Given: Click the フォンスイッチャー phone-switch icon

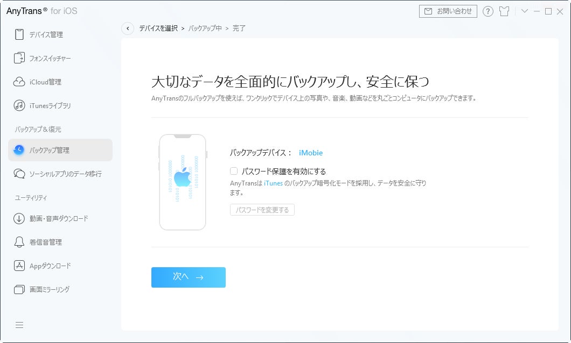Looking at the screenshot, I should point(19,58).
